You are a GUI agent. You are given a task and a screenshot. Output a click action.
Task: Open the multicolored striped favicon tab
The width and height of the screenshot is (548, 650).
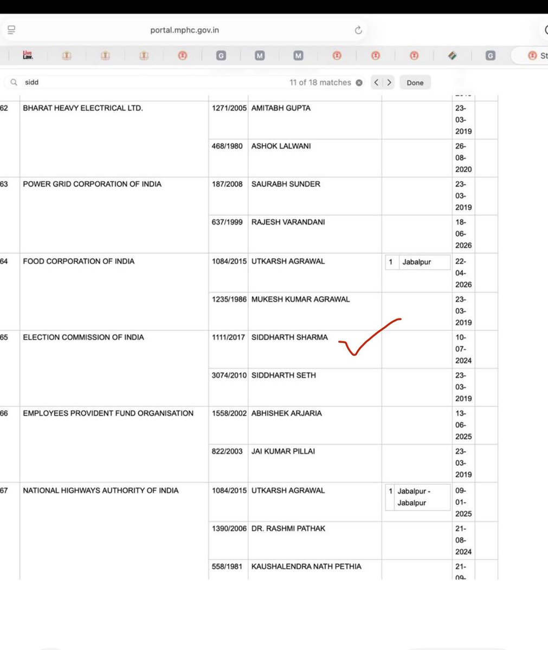453,55
